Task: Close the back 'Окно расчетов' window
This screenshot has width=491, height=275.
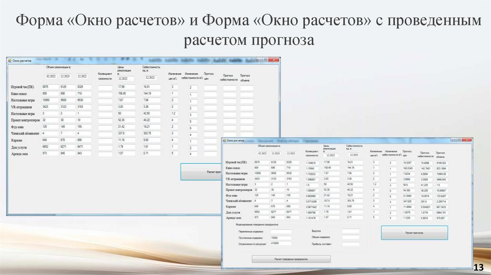Action: pos(274,59)
